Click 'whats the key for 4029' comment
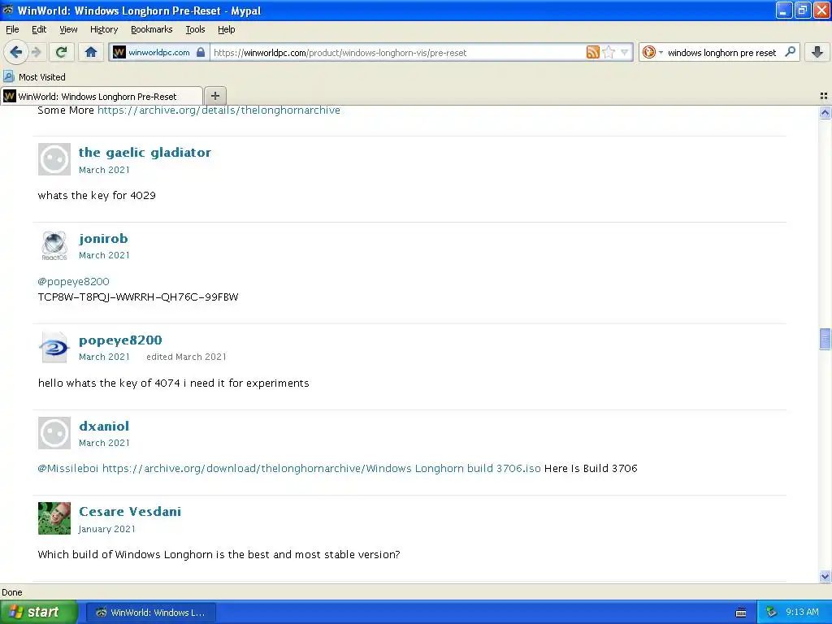This screenshot has height=624, width=832. pyautogui.click(x=97, y=195)
